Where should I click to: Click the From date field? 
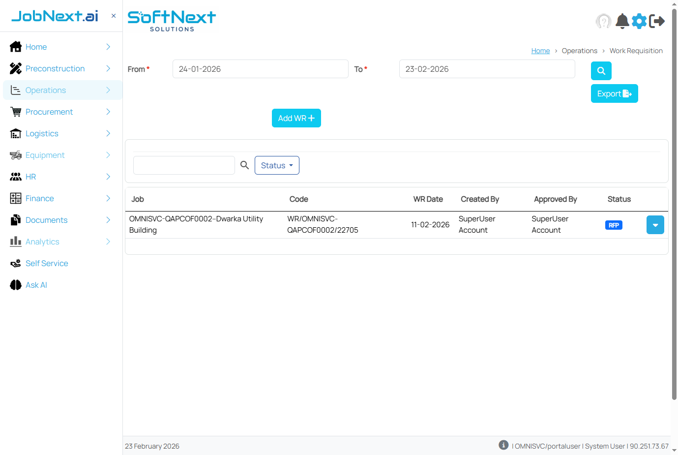[260, 69]
